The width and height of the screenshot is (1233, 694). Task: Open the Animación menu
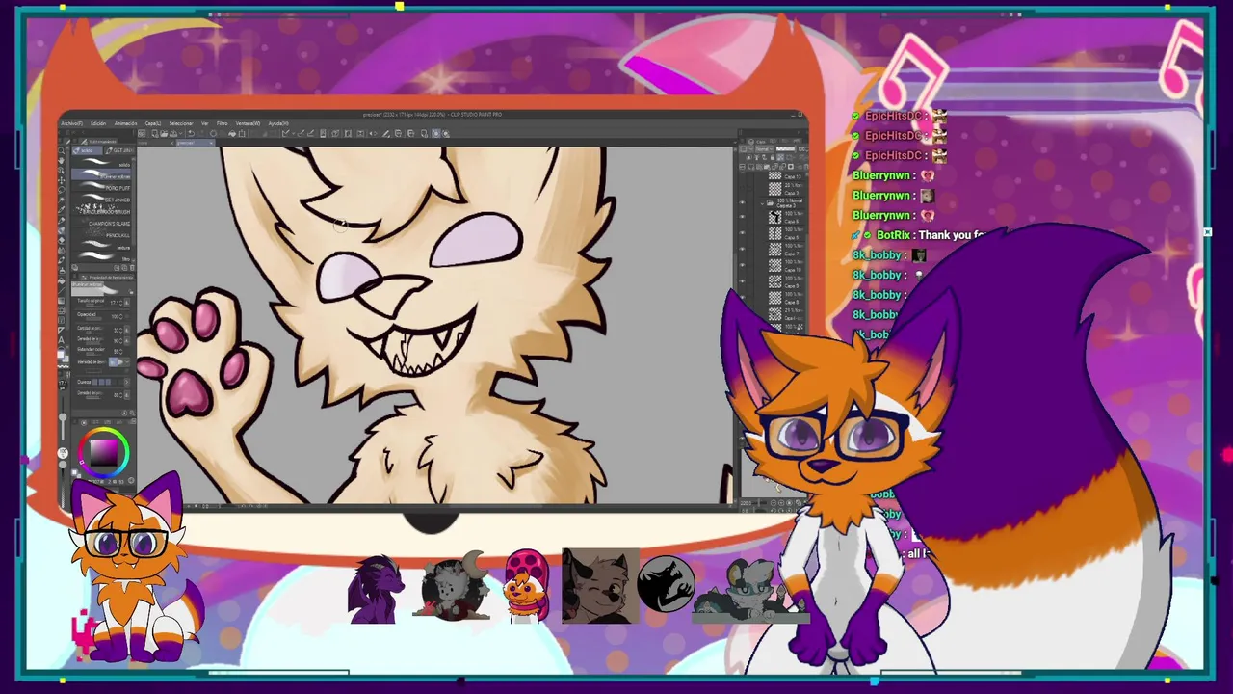pos(125,123)
